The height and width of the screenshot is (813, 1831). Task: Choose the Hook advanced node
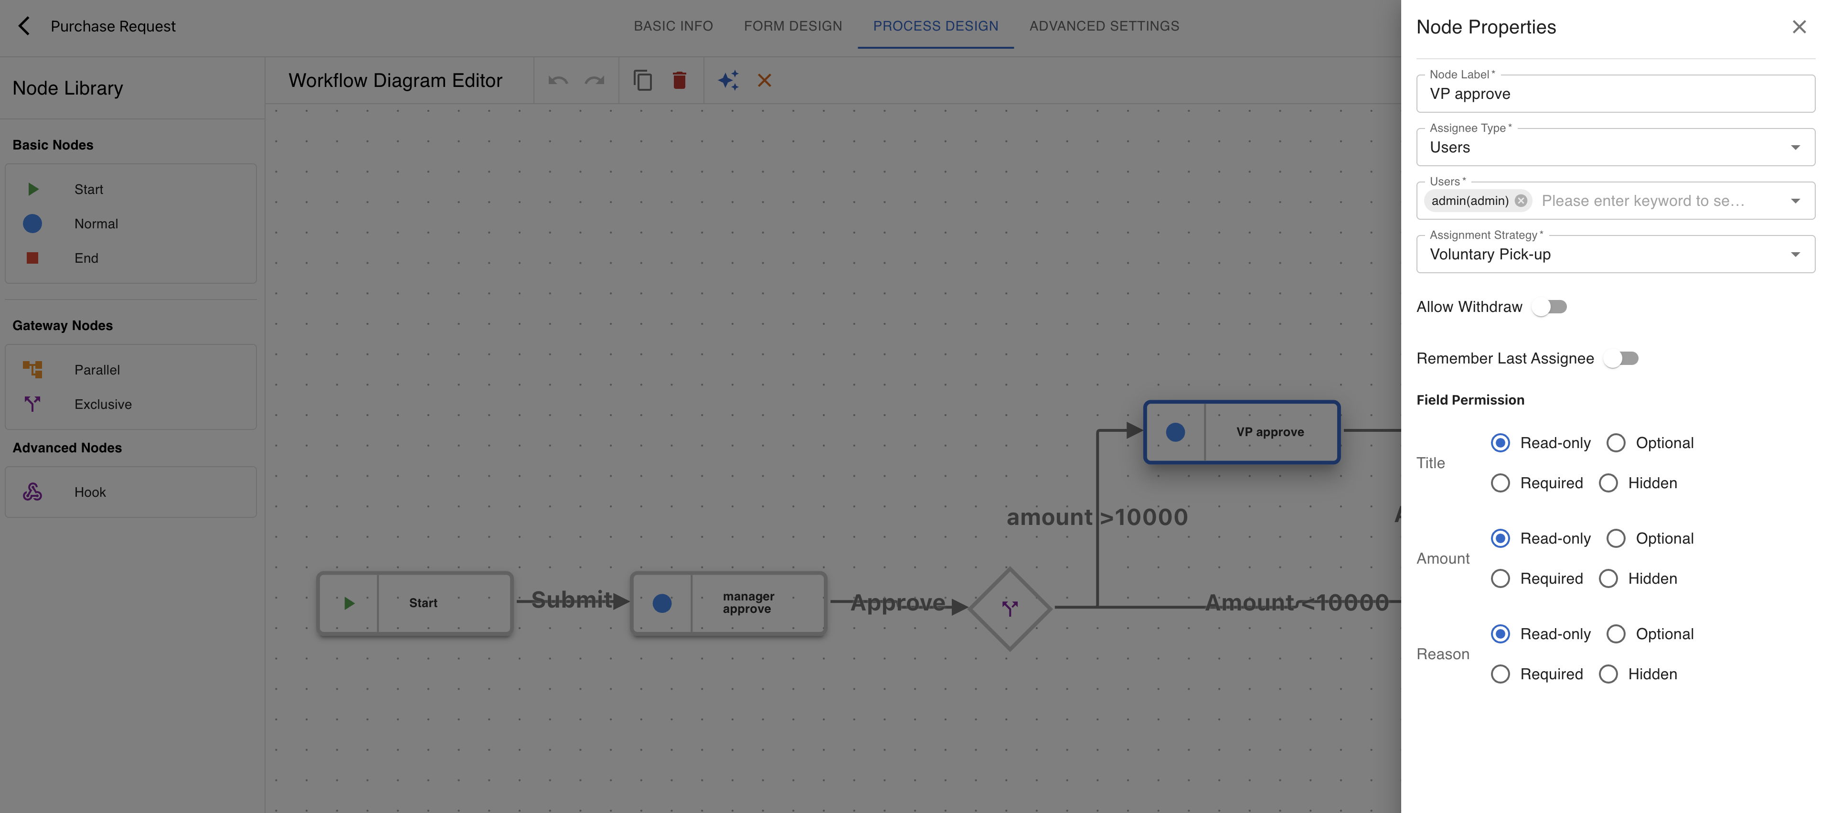131,492
